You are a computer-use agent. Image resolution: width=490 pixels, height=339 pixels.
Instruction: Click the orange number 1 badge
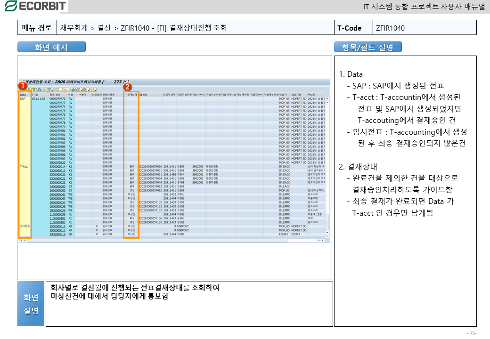coord(22,86)
